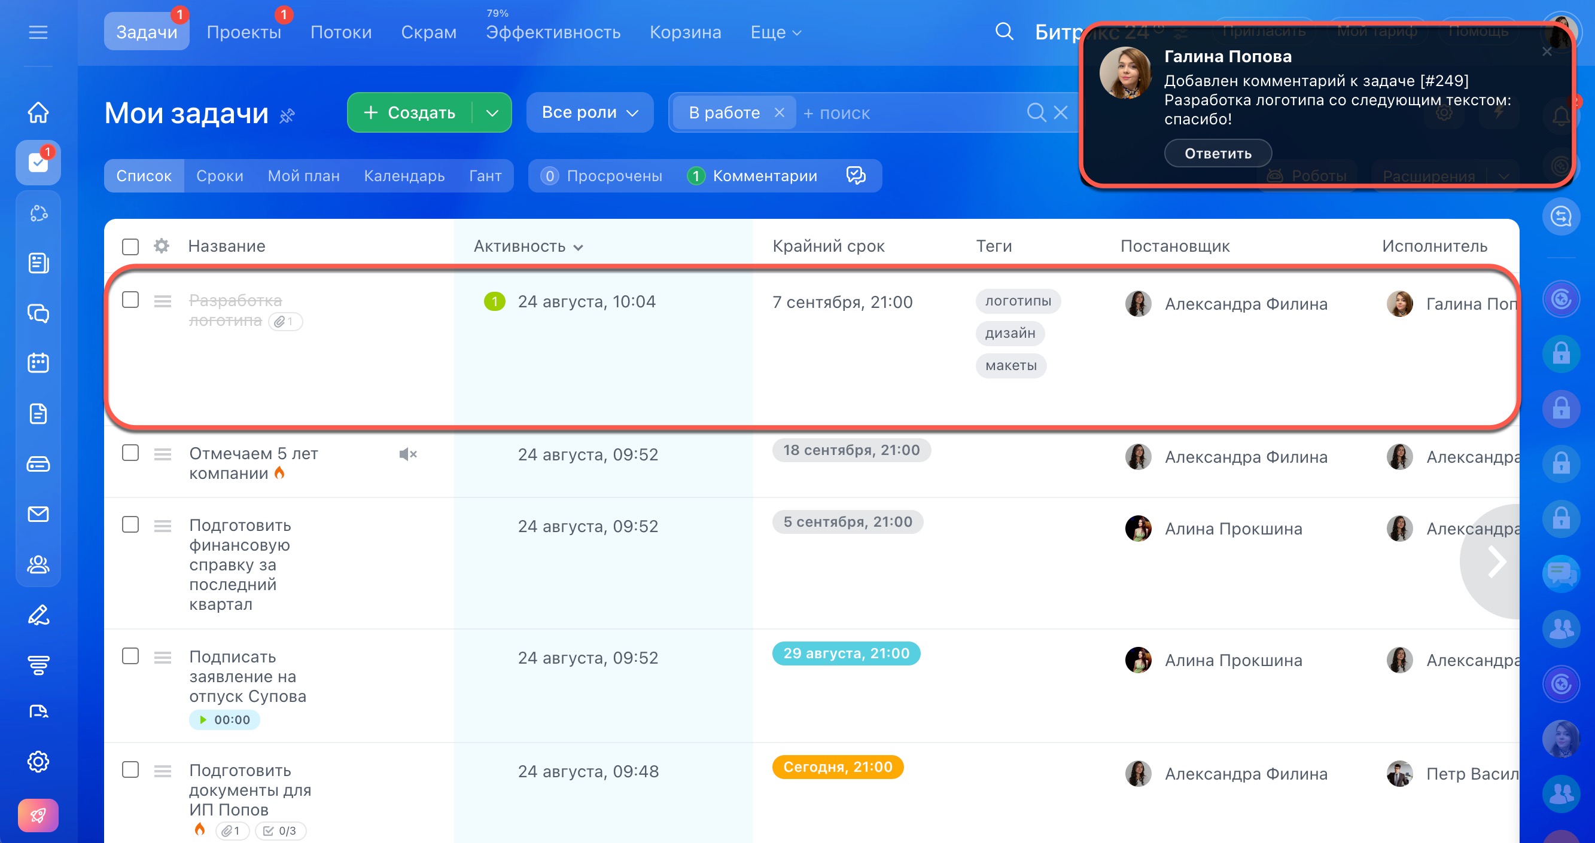1595x843 pixels.
Task: Check Подготовить финансовую справку task
Action: [130, 524]
